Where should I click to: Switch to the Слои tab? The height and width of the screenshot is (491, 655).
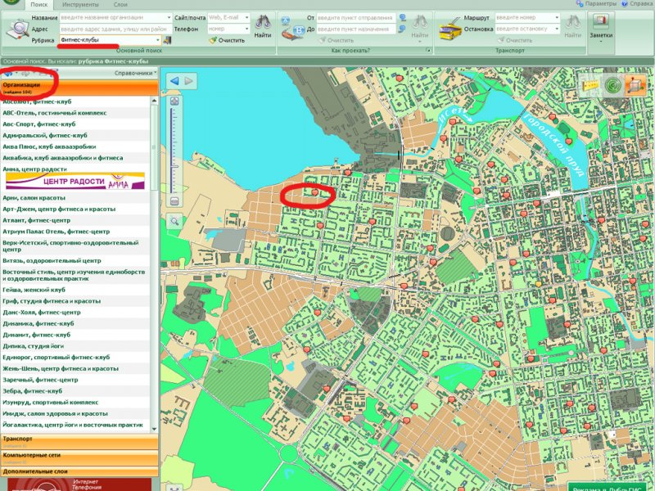(x=120, y=5)
